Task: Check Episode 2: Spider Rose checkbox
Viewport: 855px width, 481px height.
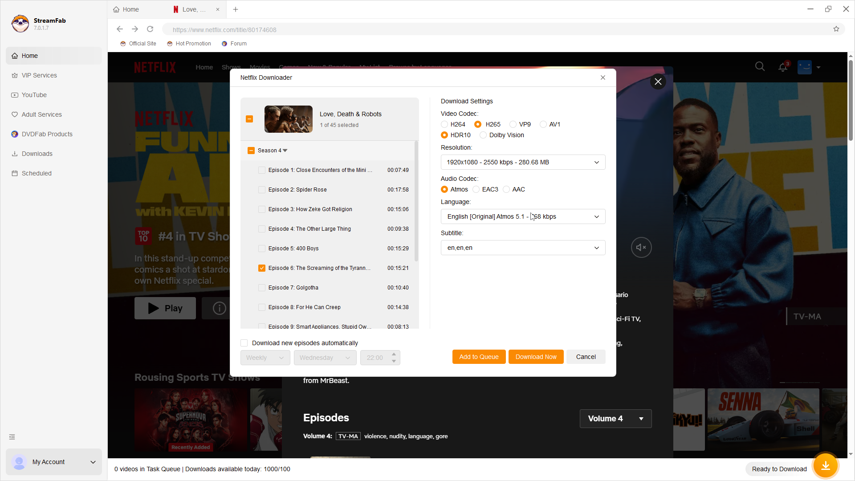Action: 262,190
